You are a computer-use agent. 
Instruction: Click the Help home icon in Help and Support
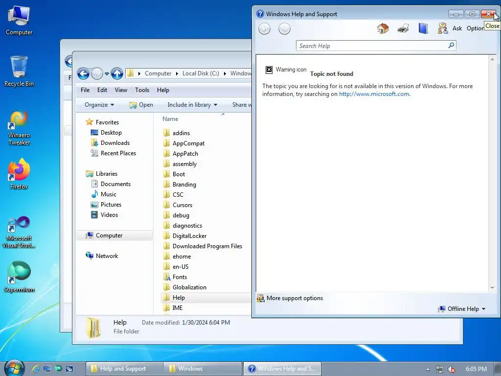pos(383,28)
